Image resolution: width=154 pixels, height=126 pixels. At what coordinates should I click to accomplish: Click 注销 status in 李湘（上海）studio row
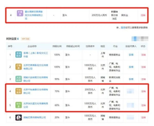143,55
